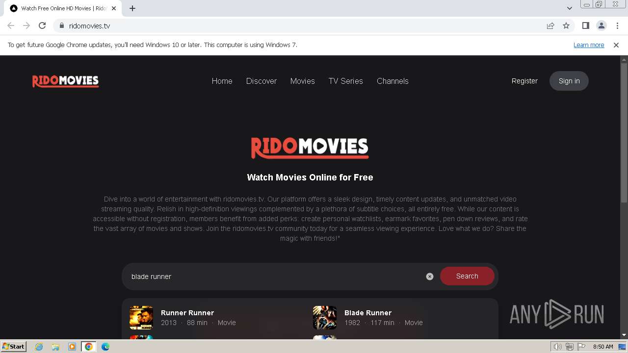Click the Sign in button
This screenshot has height=353, width=628.
click(x=569, y=81)
